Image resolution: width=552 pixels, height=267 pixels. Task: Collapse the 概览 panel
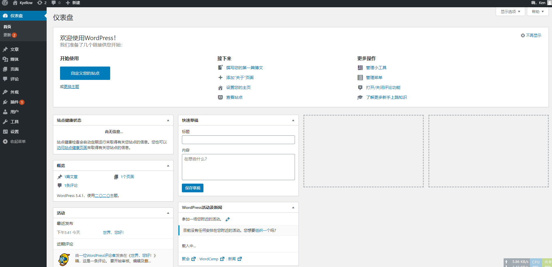(x=168, y=166)
